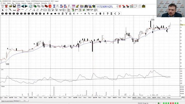
Task: Click the open-folder icon in toolbar
Action: [x=11, y=6]
